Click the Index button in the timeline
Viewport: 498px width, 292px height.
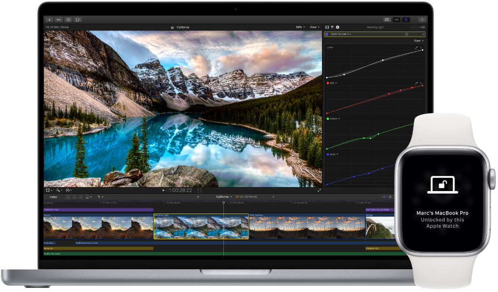(54, 197)
